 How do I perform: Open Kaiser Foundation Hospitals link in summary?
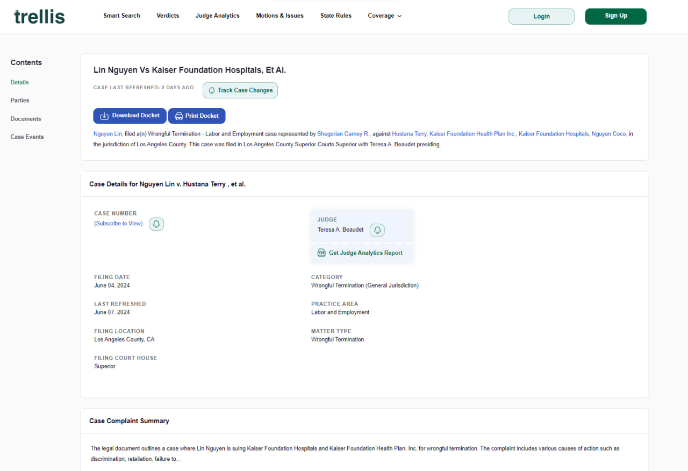coord(554,134)
